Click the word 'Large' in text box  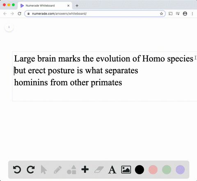pos(25,59)
